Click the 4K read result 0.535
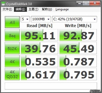This screenshot has height=93, width=102. 39,61
